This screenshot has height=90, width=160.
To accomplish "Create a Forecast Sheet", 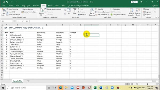I will tap(138, 12).
